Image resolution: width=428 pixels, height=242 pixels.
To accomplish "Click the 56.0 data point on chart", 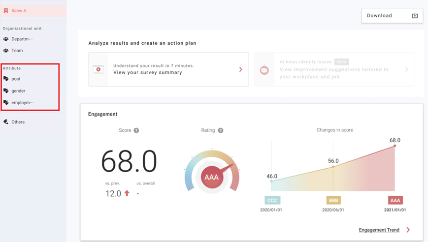I will (333, 167).
